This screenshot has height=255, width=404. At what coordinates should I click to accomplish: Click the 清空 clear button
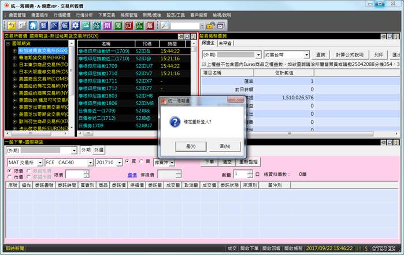[x=227, y=162]
